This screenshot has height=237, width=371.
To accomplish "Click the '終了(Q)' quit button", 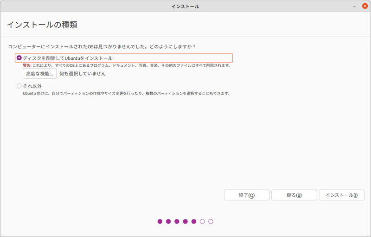I will (247, 195).
